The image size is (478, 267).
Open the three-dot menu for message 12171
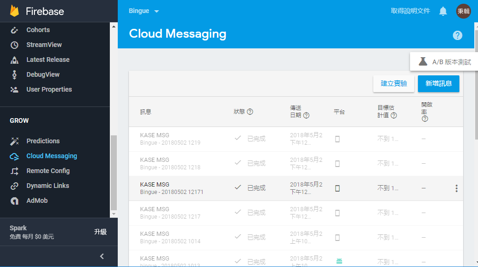pyautogui.click(x=457, y=188)
